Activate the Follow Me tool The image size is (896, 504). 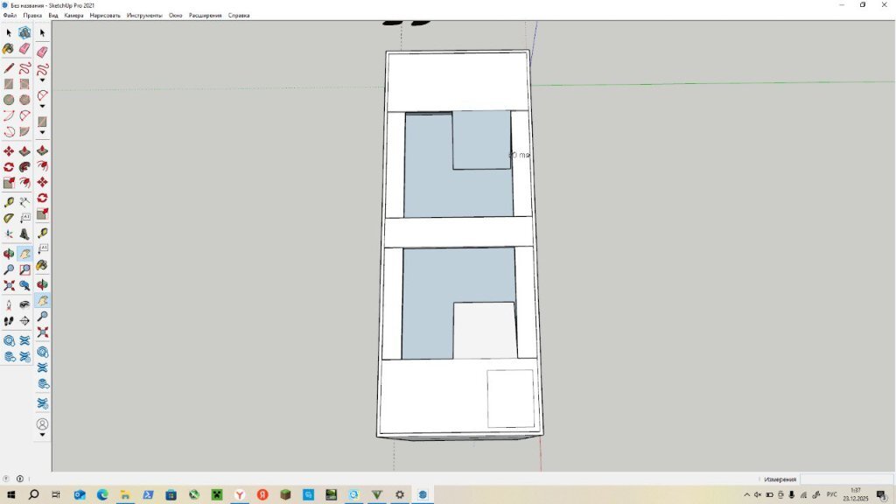(24, 167)
